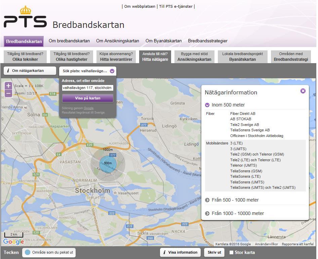The image size is (318, 259).
Task: Switch to the Olika tekniker tab
Action: click(x=25, y=57)
